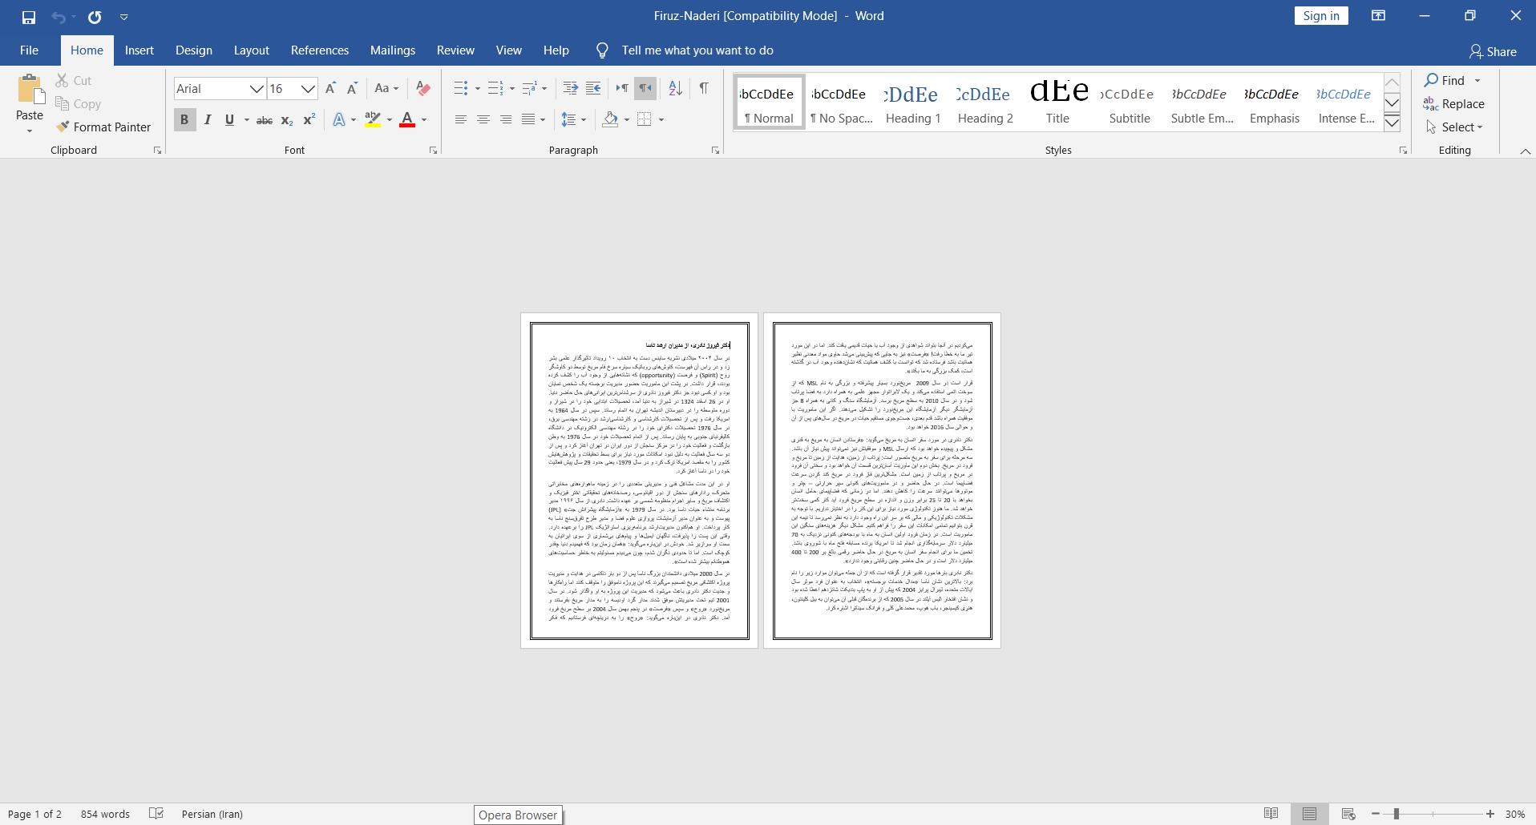The width and height of the screenshot is (1536, 825).
Task: Click the Sign in button
Action: point(1321,16)
